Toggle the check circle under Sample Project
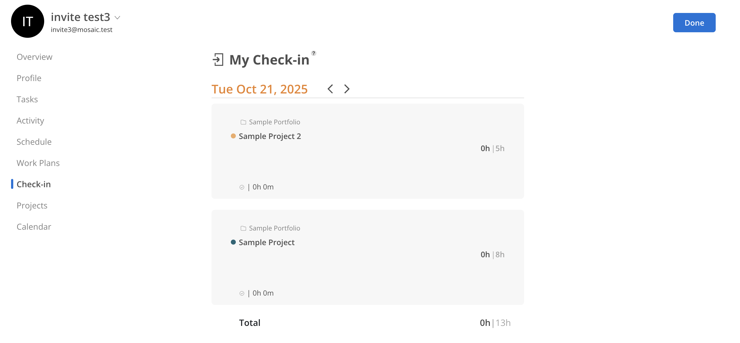The image size is (740, 343). [242, 293]
